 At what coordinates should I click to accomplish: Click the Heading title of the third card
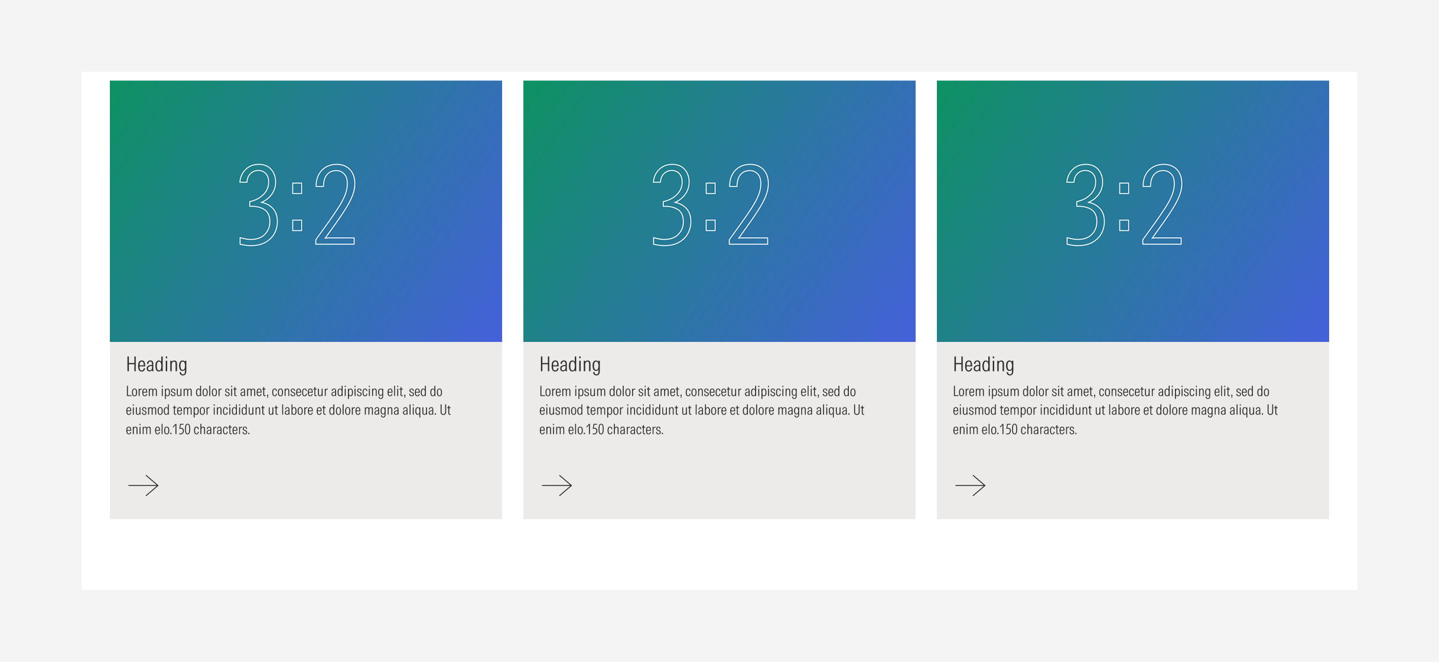point(984,364)
